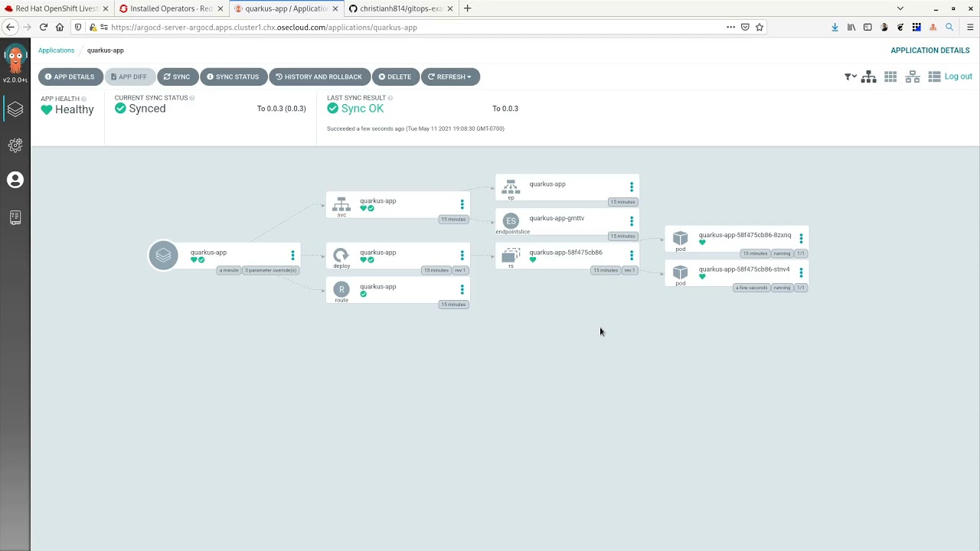Click the quarkus-app application node icon
This screenshot has width=980, height=551.
click(x=163, y=256)
